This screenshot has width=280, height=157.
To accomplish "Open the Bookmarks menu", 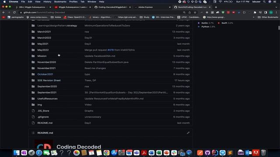I will tap(60, 2).
